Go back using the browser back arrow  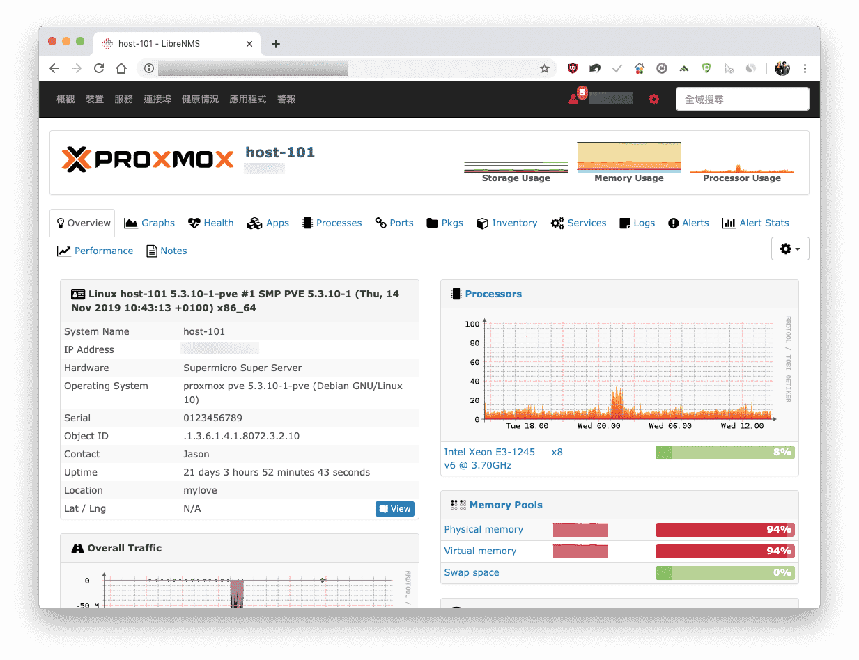point(54,68)
